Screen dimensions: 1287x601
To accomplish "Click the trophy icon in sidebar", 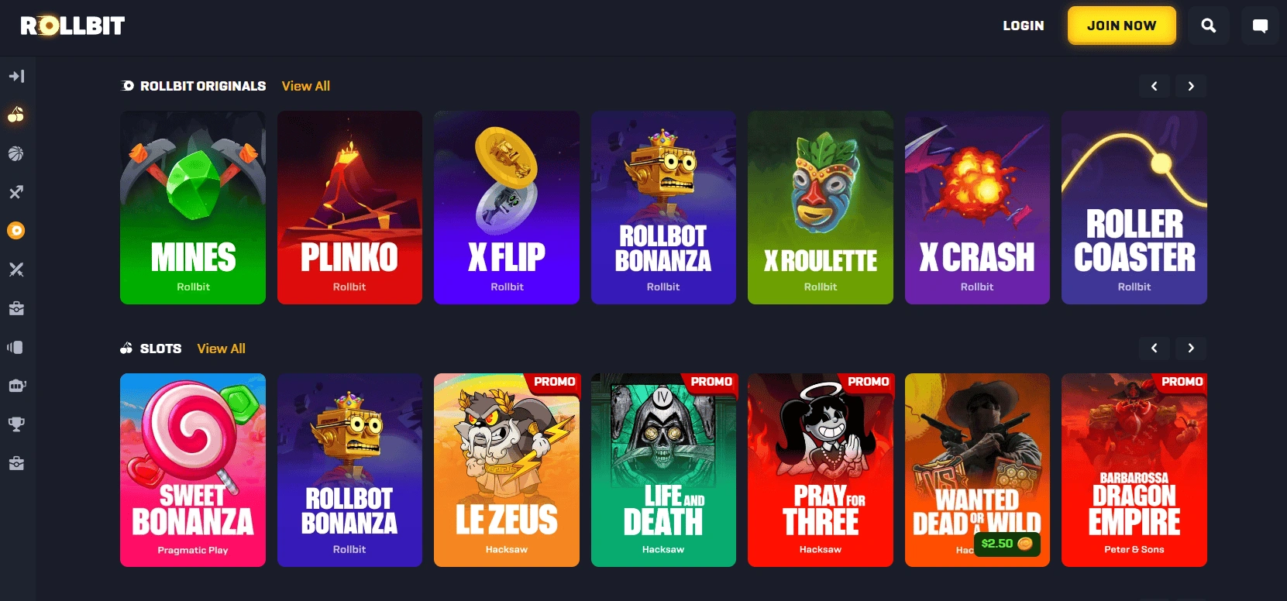I will point(16,424).
